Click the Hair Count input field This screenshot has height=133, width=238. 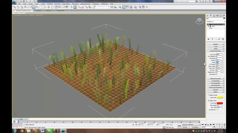click(219, 54)
